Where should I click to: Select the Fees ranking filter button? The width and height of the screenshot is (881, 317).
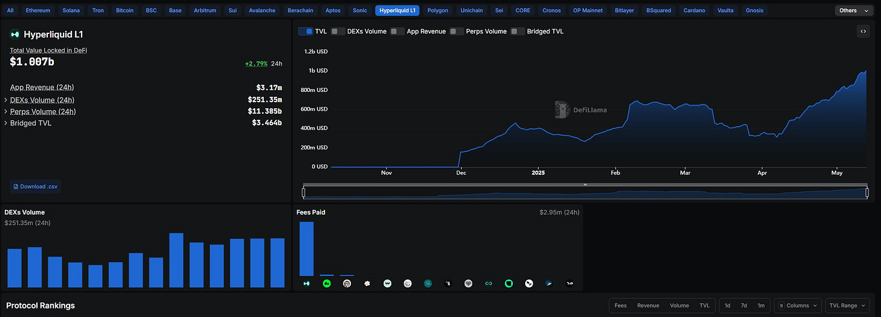tap(621, 306)
